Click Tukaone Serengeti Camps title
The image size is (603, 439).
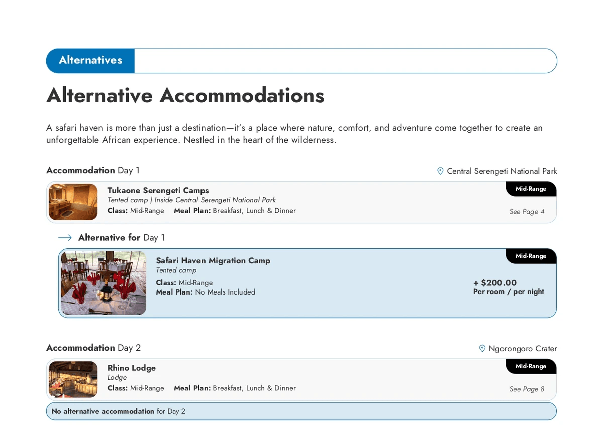[158, 190]
